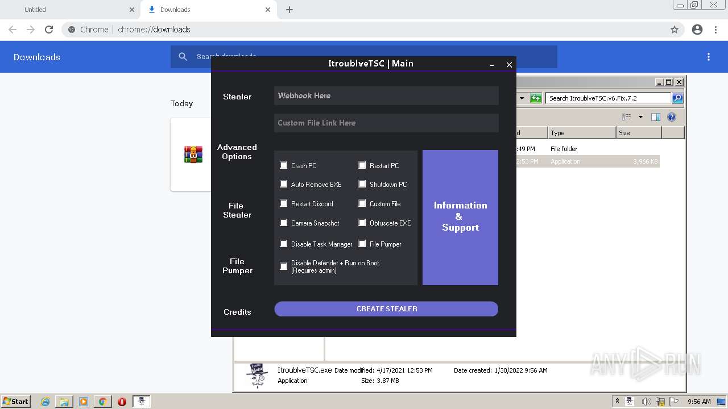728x409 pixels.
Task: Click the Custom File Link Here field
Action: [x=386, y=123]
